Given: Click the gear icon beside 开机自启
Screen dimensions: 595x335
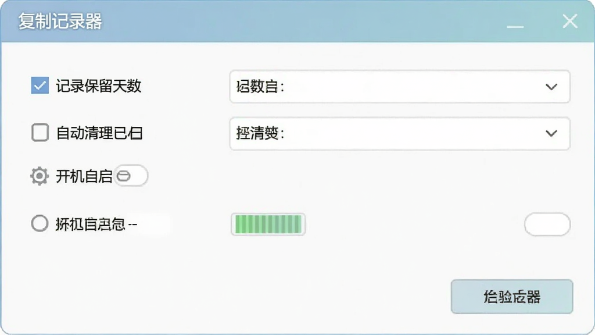Looking at the screenshot, I should click(x=40, y=176).
